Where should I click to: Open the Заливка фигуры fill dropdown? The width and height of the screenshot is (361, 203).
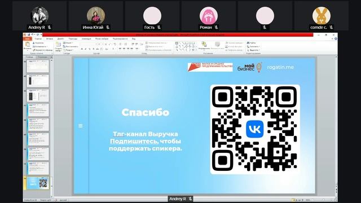point(234,43)
